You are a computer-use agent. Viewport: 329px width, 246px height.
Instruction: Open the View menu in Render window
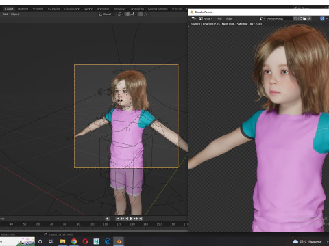tap(219, 18)
